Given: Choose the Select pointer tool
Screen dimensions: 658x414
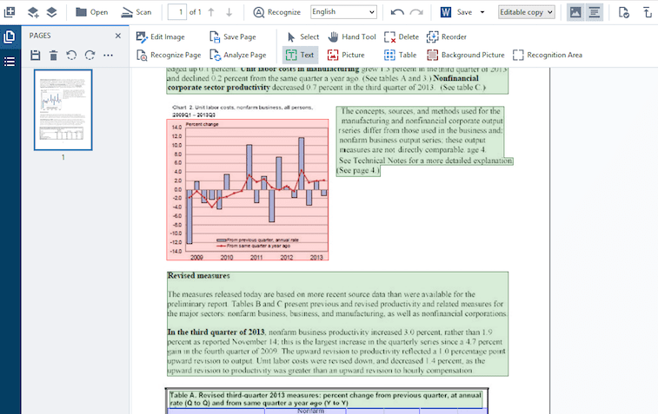Looking at the screenshot, I should point(303,36).
